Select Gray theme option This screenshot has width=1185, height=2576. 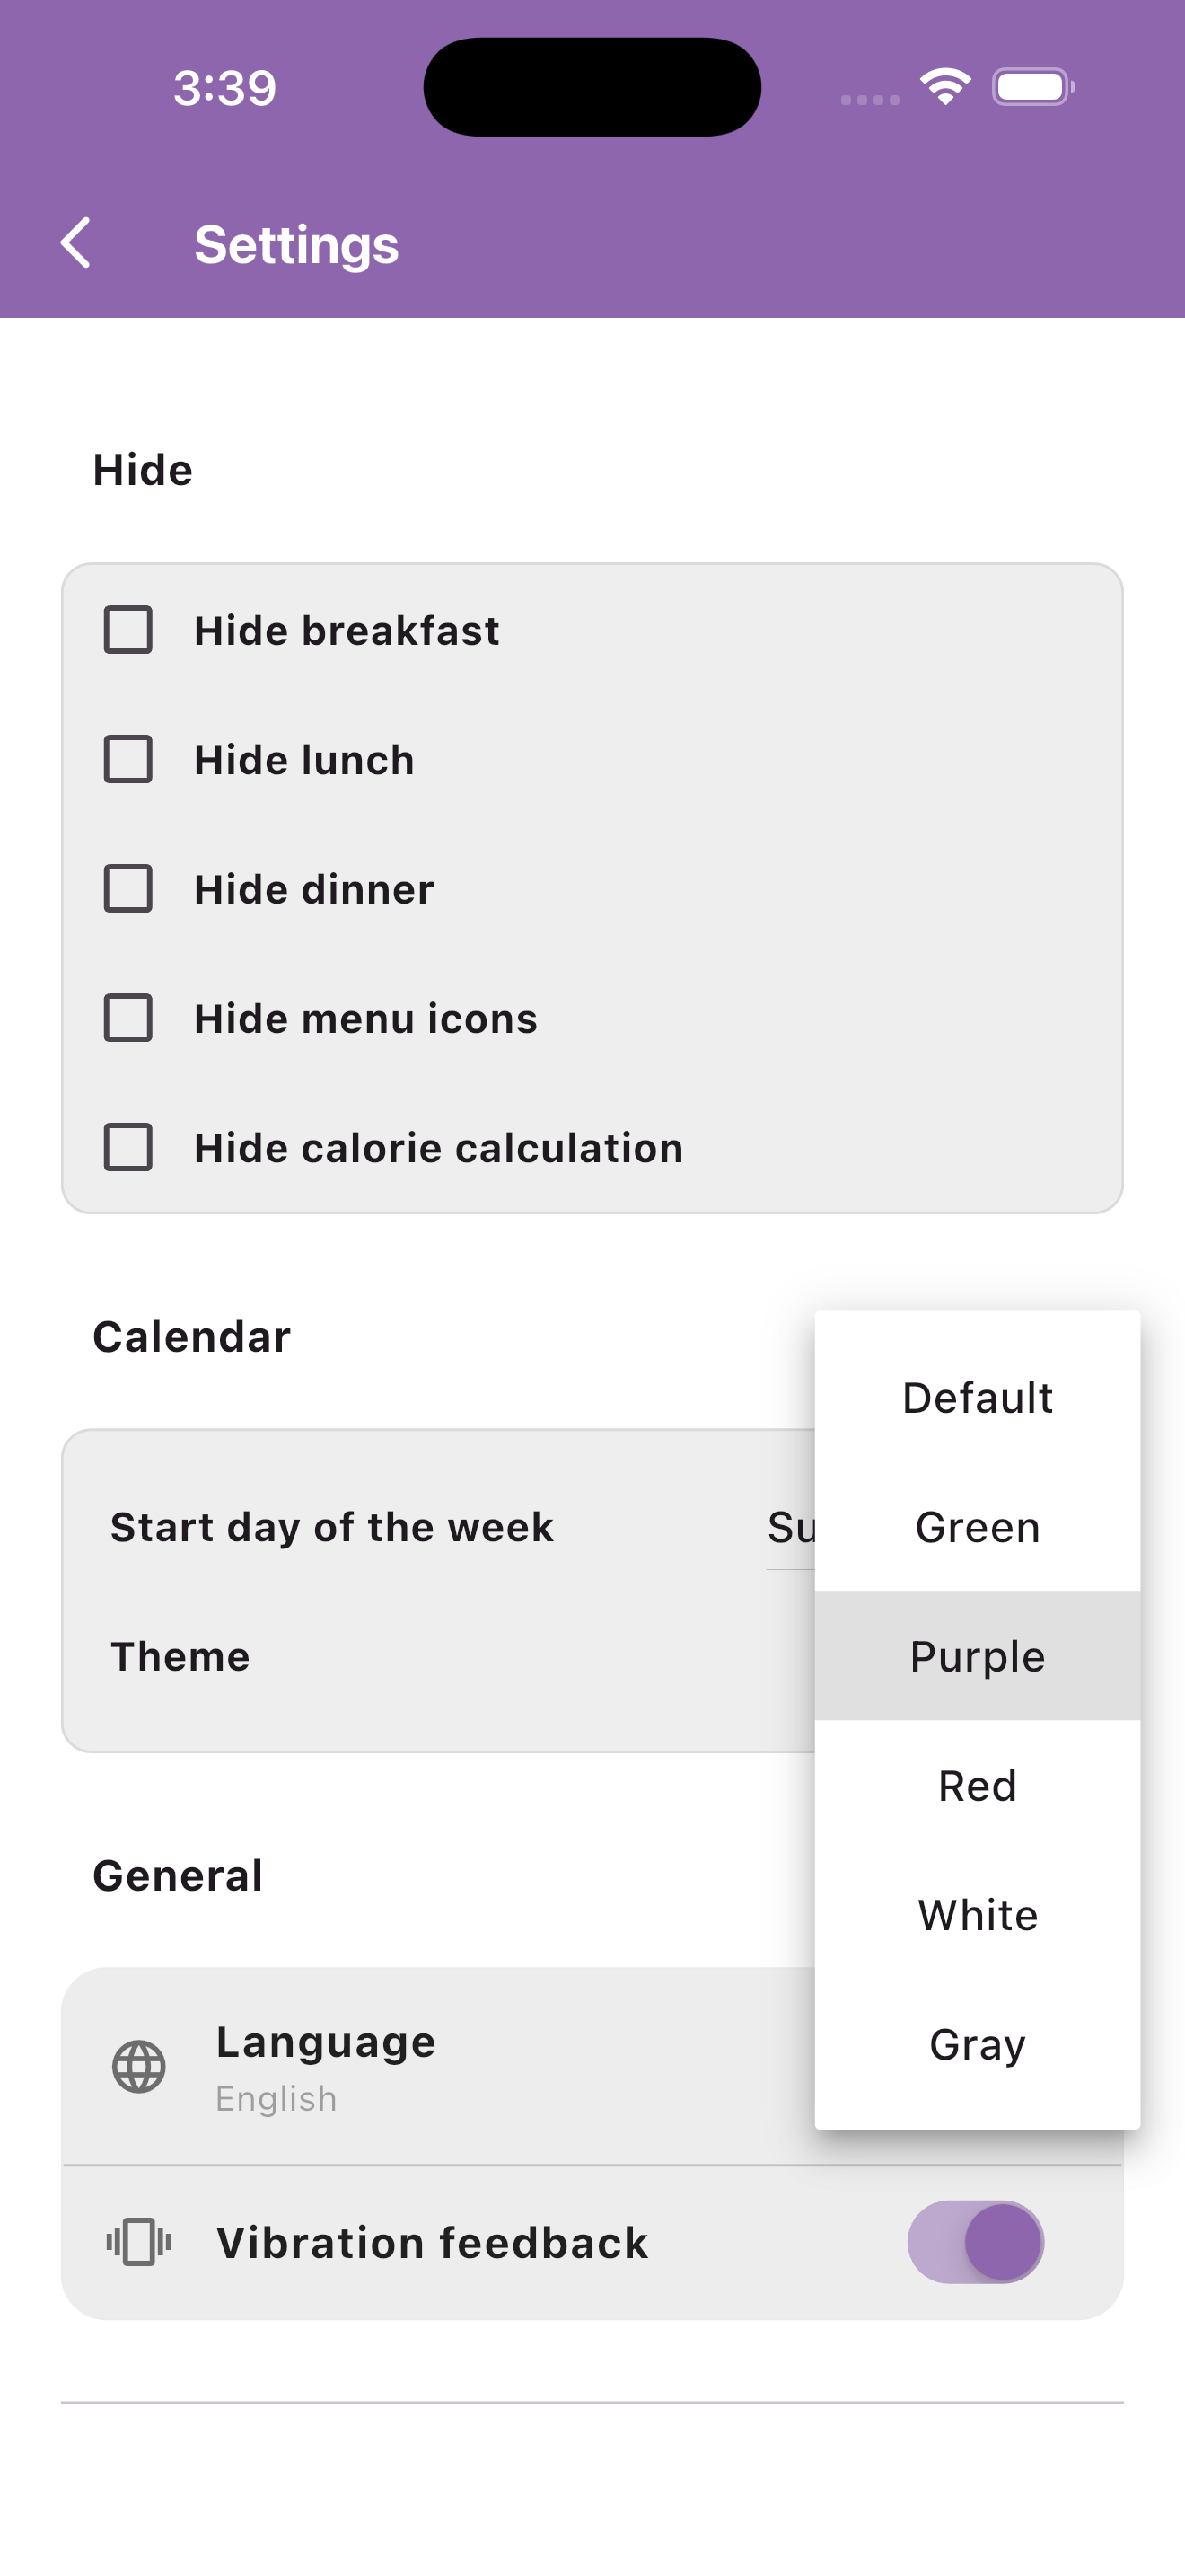(977, 2044)
